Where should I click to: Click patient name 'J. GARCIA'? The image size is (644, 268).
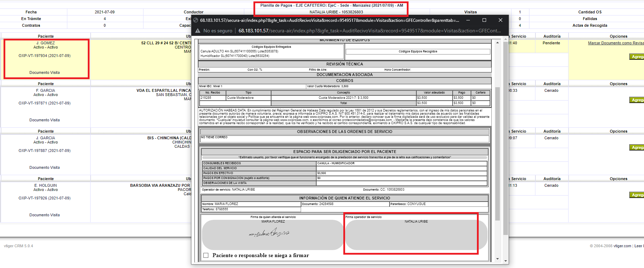point(45,138)
